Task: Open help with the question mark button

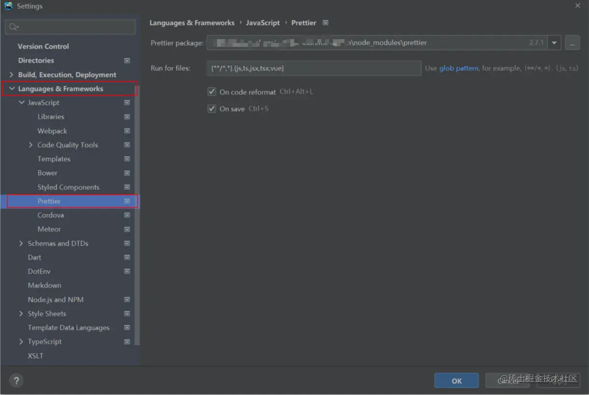Action: (16, 380)
